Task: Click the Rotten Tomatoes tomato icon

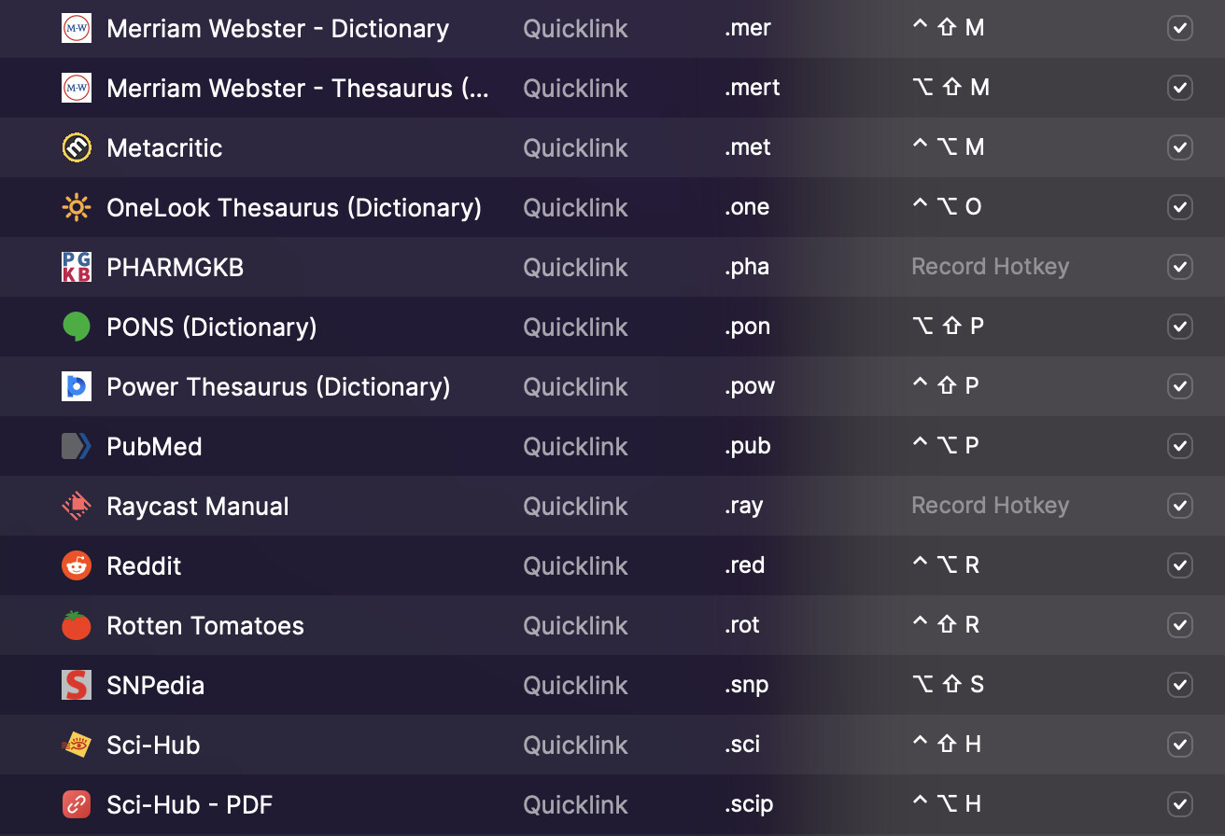Action: pos(76,625)
